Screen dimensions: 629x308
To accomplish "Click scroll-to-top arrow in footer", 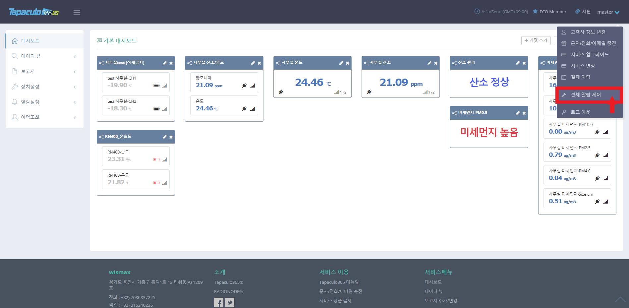I will (620, 299).
